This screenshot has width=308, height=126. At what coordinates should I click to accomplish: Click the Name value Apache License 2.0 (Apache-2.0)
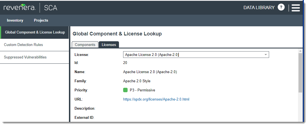(150, 72)
